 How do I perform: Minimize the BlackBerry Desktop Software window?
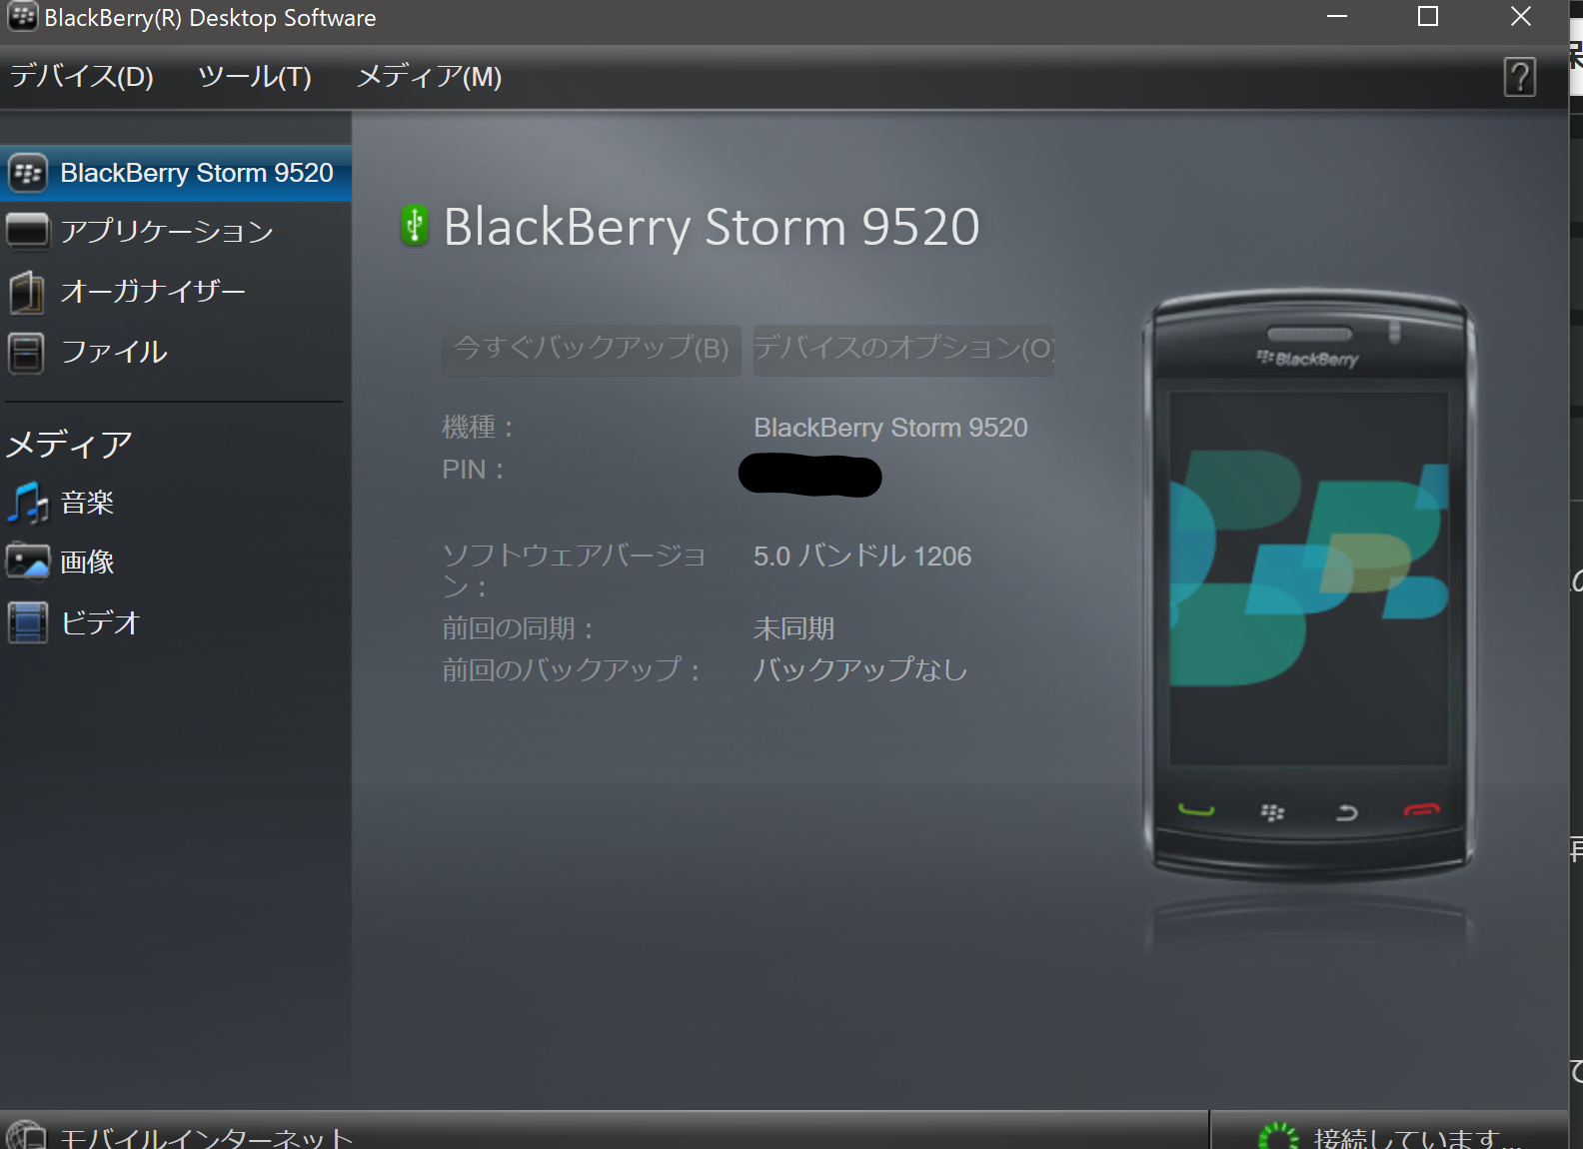1337,17
